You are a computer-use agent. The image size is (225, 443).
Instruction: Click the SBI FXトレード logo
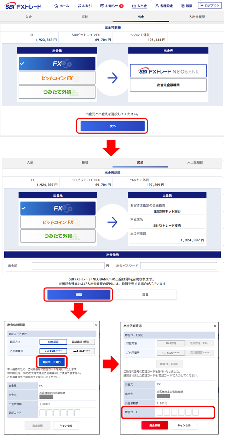point(23,6)
